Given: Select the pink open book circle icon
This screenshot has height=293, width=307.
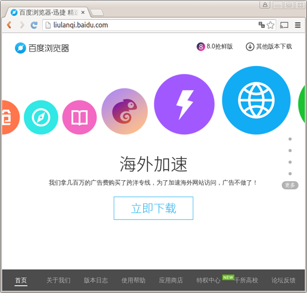Looking at the screenshot, I should [x=79, y=117].
